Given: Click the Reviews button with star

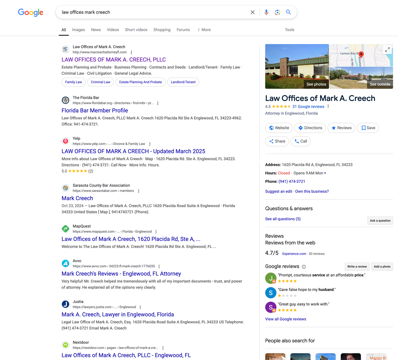Looking at the screenshot, I should (341, 128).
